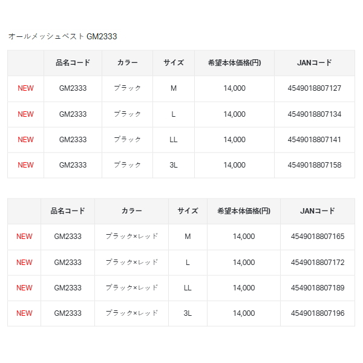Click NEW label in ブラック×レッド 3L row
The image size is (363, 363).
coord(25,313)
